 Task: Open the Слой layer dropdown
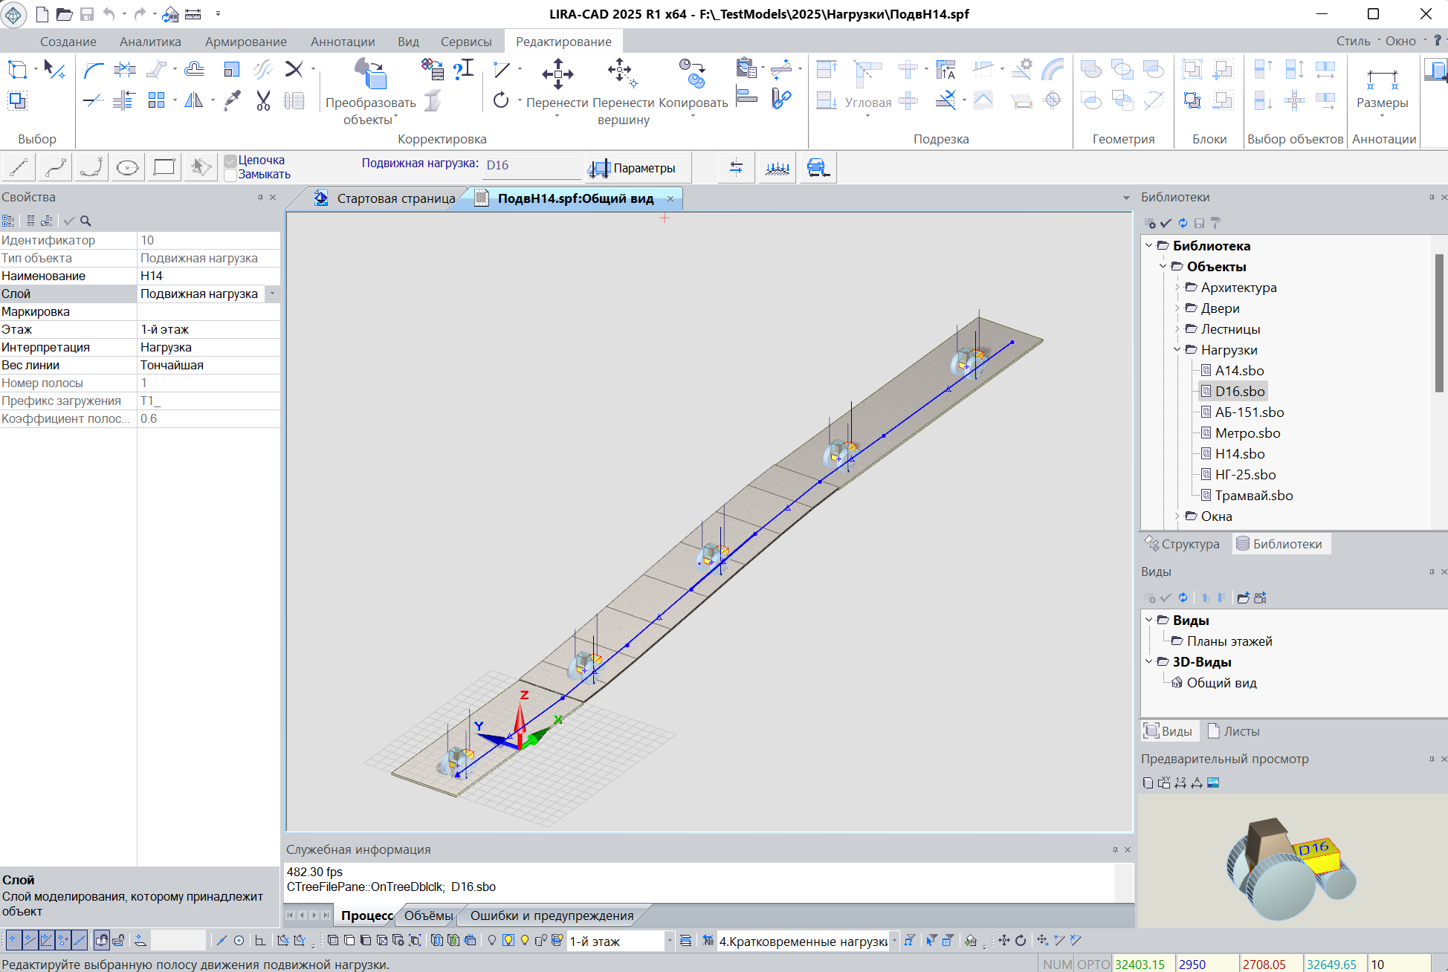[273, 294]
